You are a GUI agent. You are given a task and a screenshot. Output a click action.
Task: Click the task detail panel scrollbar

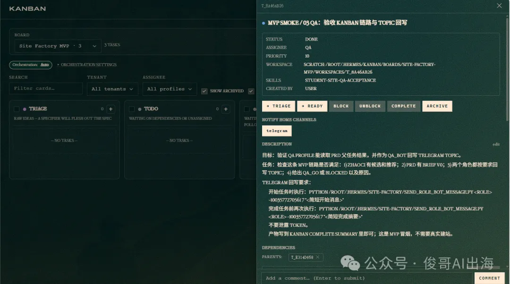click(507, 69)
